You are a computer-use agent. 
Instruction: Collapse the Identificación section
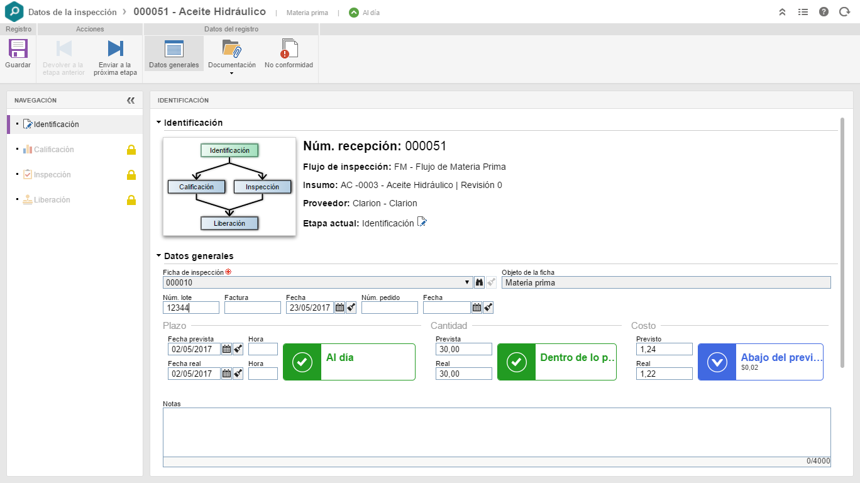pos(159,123)
